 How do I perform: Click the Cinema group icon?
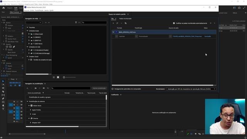32,119
